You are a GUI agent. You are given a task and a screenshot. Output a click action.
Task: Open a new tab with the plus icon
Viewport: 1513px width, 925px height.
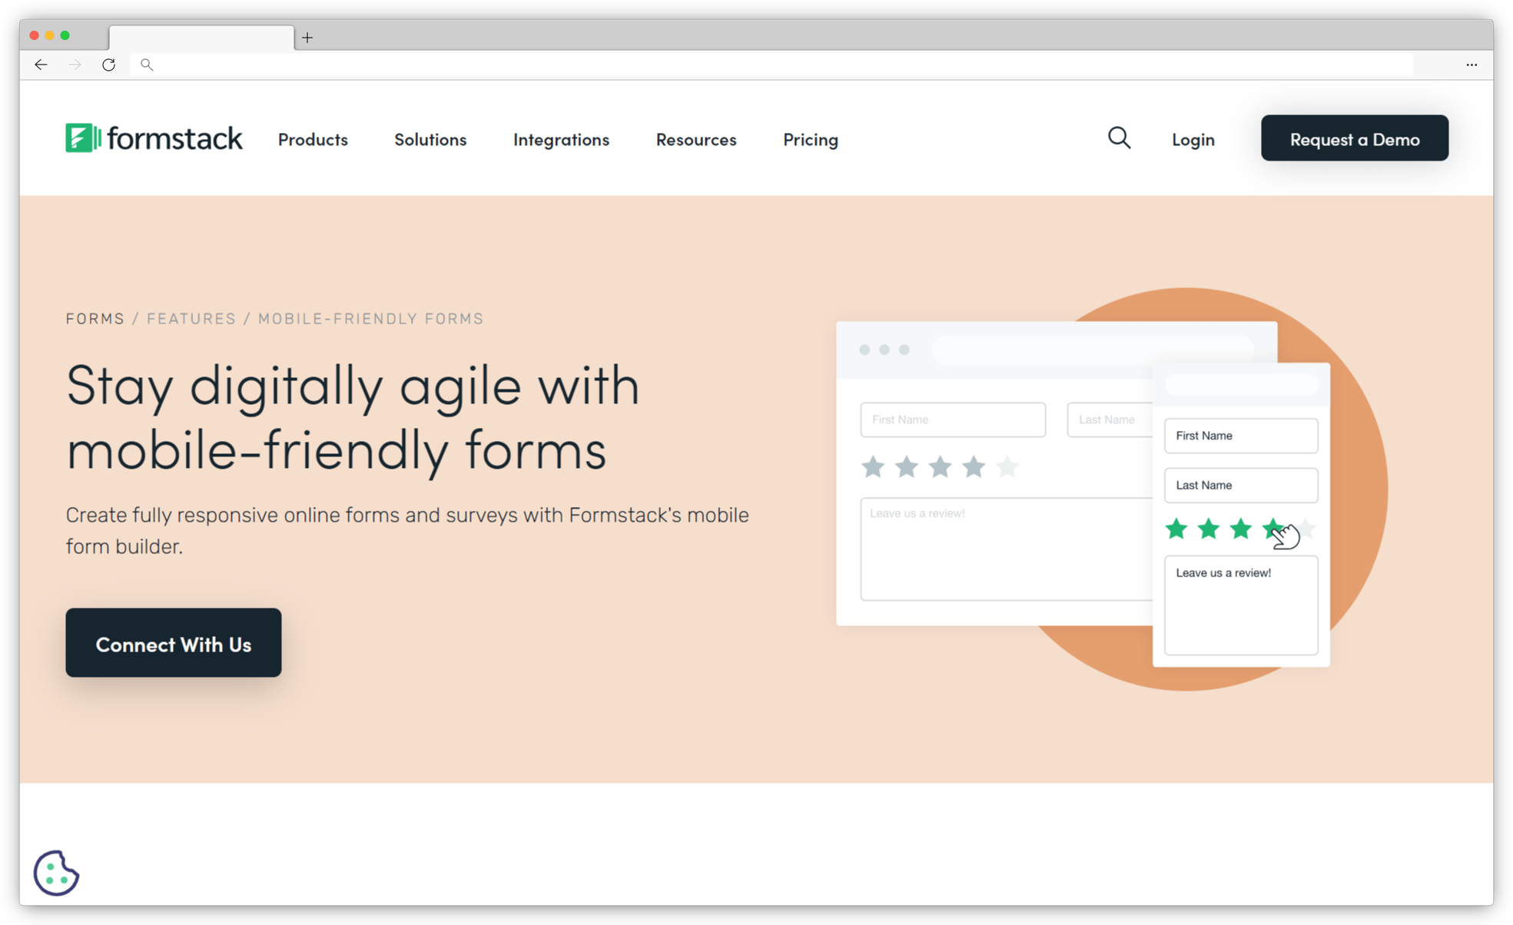(307, 37)
